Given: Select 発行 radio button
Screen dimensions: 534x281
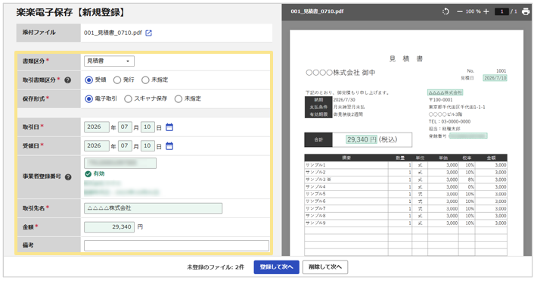Looking at the screenshot, I should 117,80.
